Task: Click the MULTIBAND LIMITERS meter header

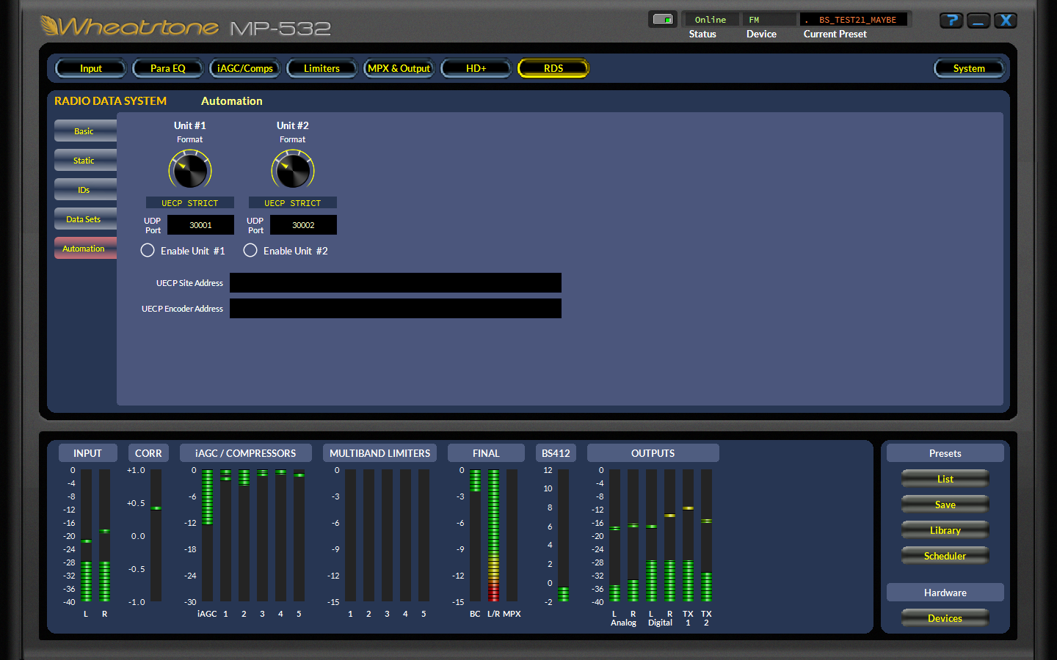Action: point(379,453)
